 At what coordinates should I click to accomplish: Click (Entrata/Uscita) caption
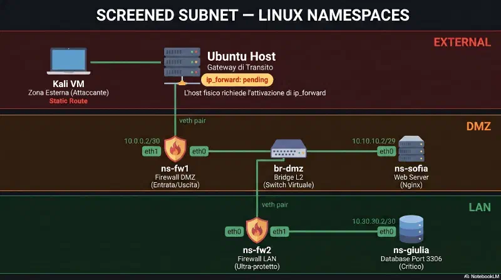(175, 185)
